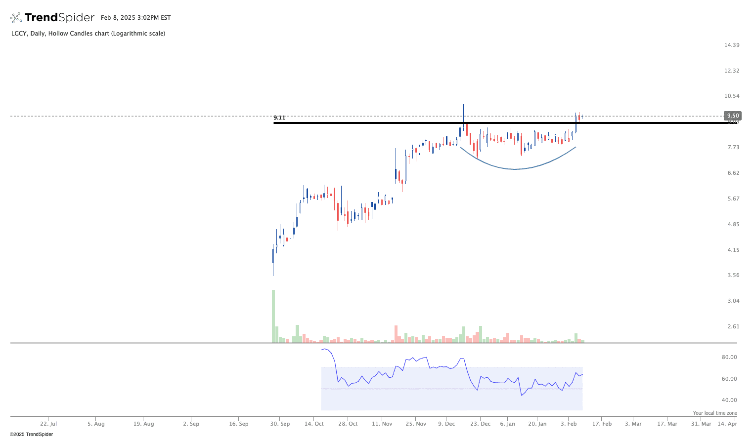Click the 22. Jul date on time axis

pos(48,424)
